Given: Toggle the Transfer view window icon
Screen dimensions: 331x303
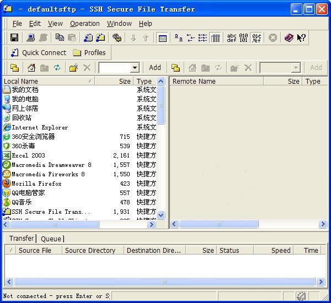Looking at the screenshot, I should (x=163, y=38).
